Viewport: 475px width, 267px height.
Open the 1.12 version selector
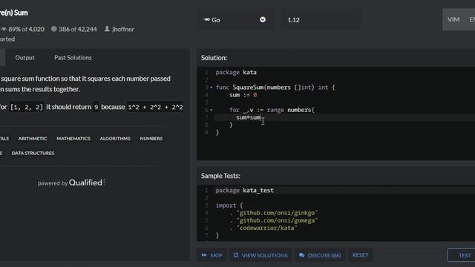click(x=321, y=20)
